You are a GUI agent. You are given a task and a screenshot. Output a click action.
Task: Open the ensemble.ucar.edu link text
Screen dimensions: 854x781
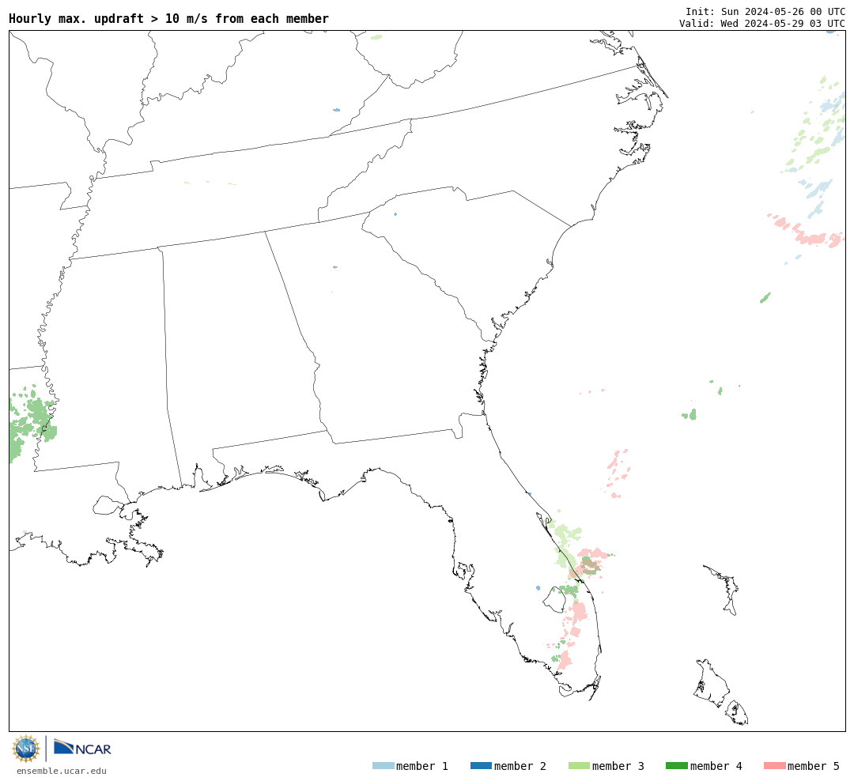pyautogui.click(x=62, y=771)
